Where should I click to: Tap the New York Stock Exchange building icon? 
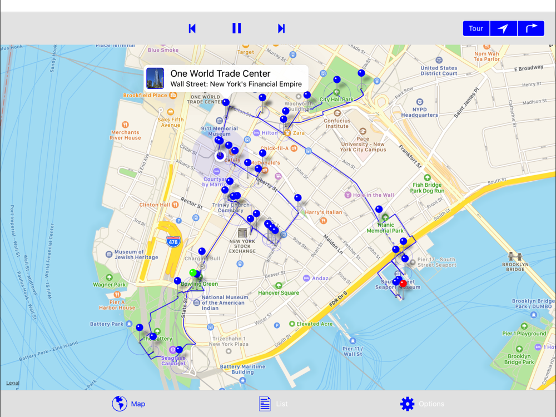pyautogui.click(x=242, y=233)
